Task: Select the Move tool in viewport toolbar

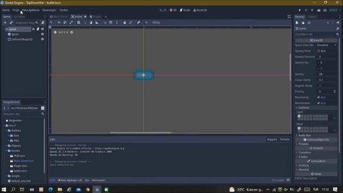Action: point(59,23)
